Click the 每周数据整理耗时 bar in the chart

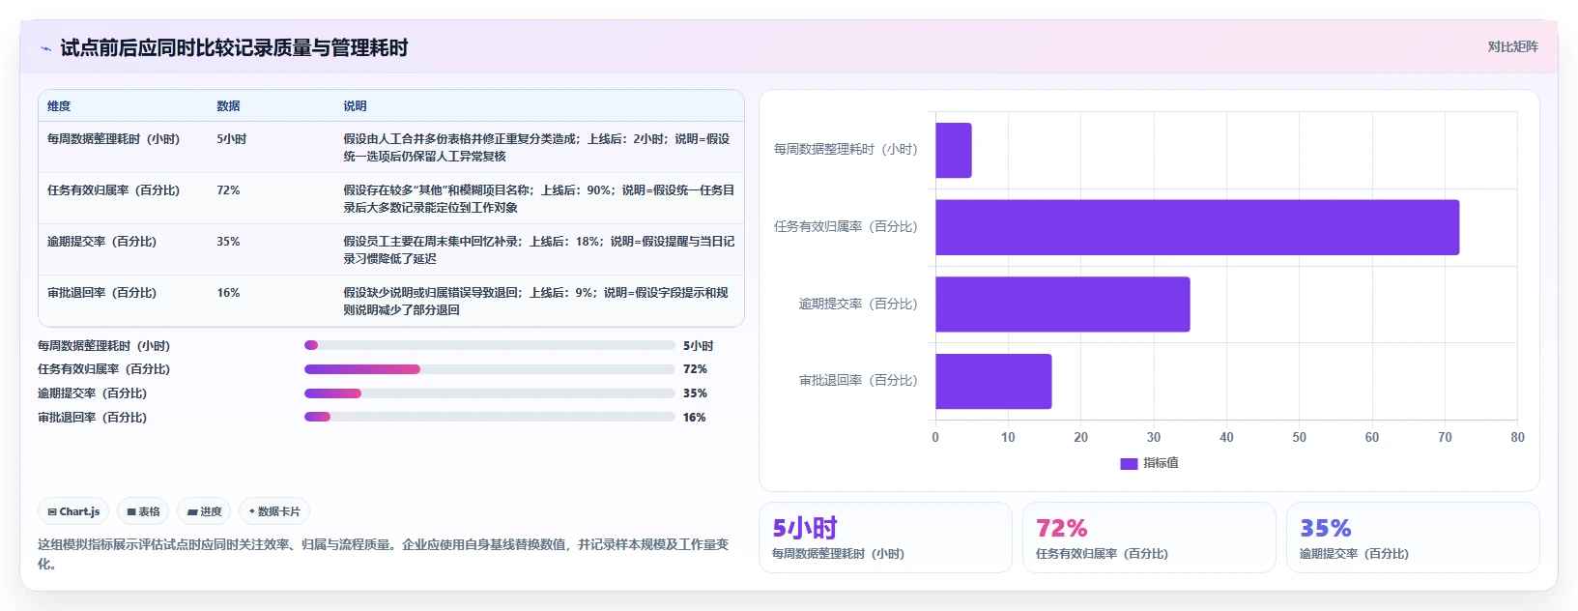point(954,150)
